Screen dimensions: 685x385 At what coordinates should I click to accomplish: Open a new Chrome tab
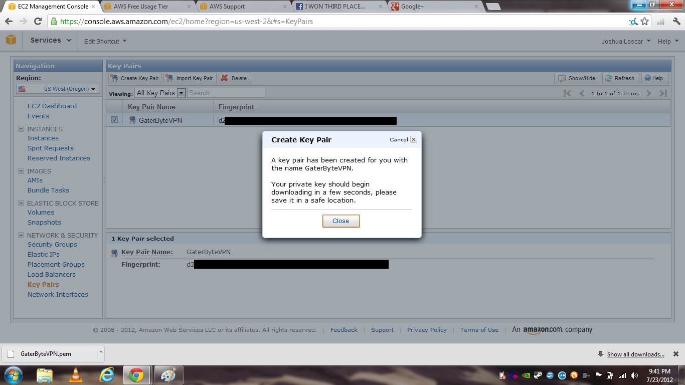pyautogui.click(x=493, y=7)
